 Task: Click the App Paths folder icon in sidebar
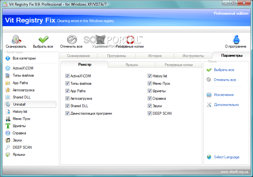click(x=8, y=83)
